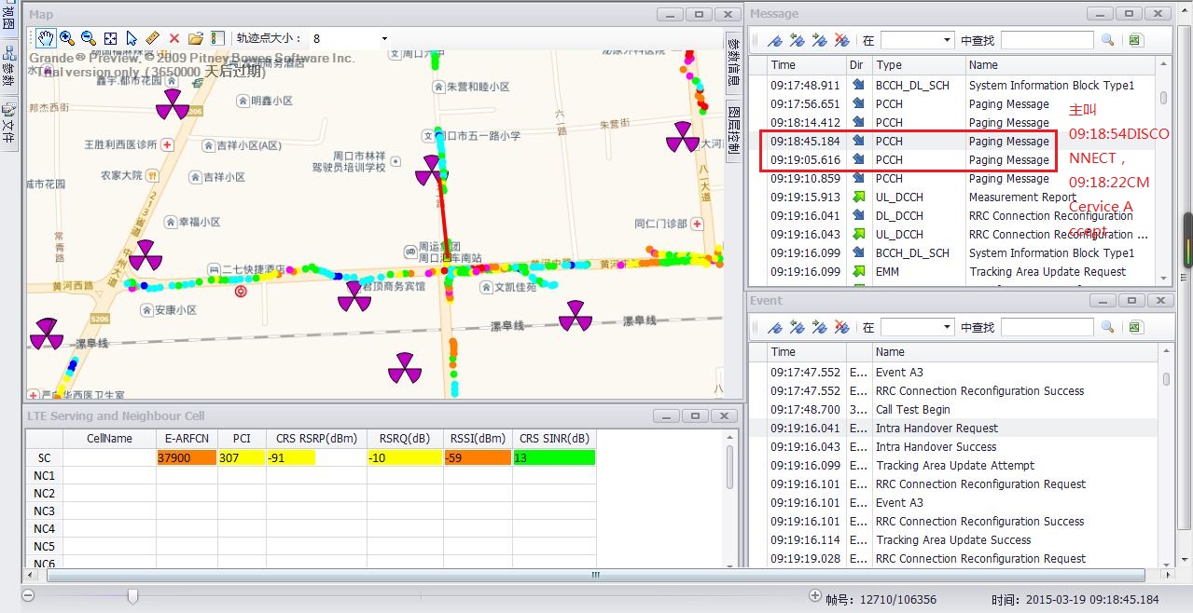1193x613 pixels.
Task: Click the fit-to-full-extent map icon
Action: point(110,38)
